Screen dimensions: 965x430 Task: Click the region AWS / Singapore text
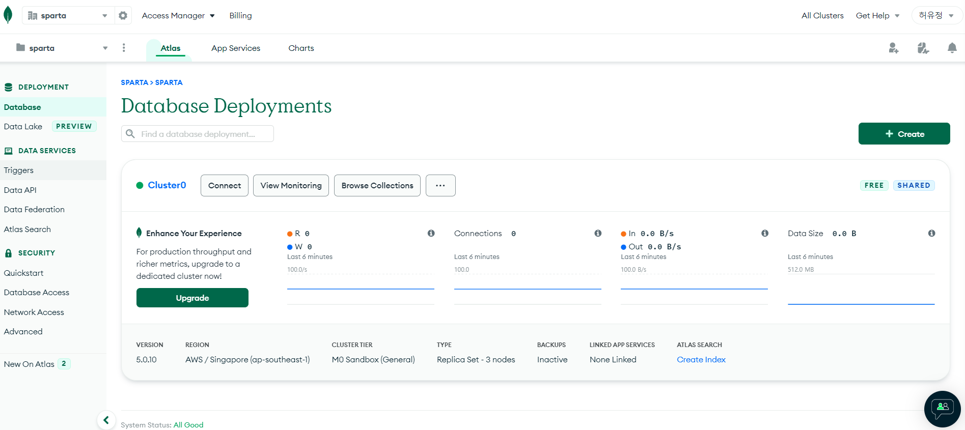247,359
